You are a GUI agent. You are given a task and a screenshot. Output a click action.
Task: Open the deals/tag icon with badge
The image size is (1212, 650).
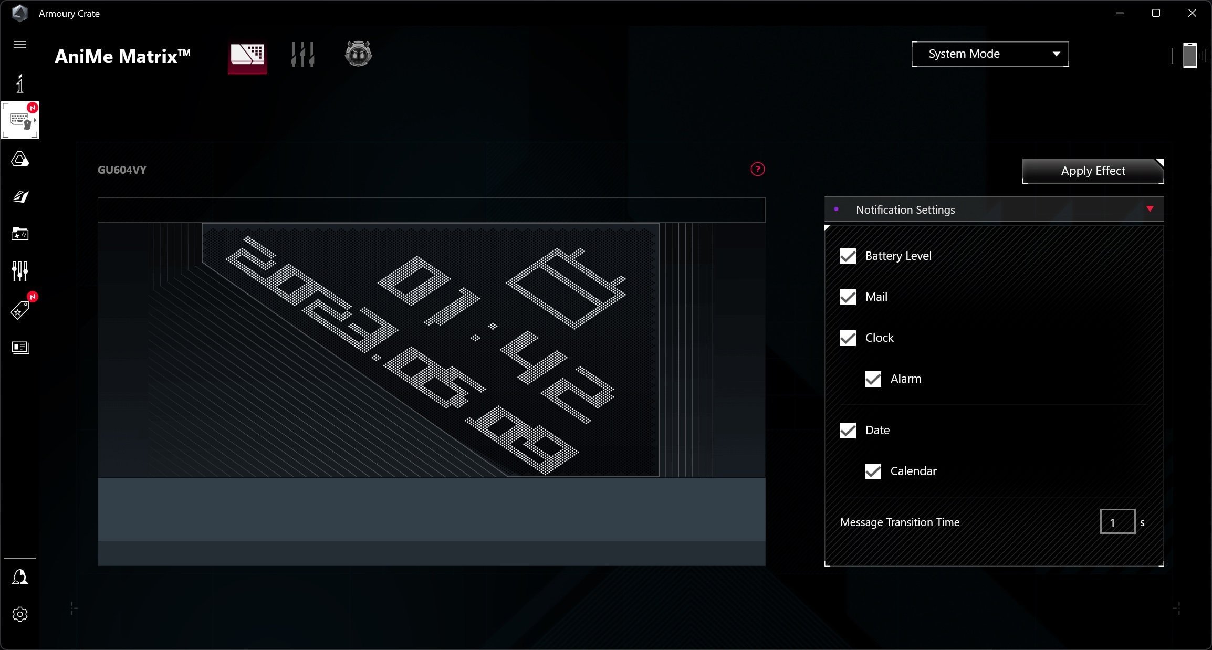(x=19, y=309)
